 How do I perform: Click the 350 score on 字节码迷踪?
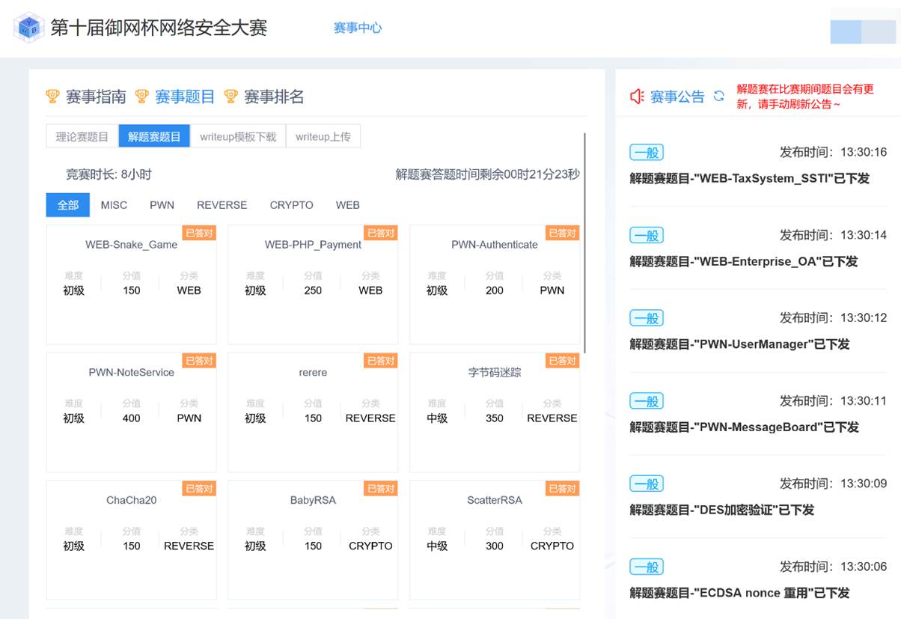tap(495, 418)
